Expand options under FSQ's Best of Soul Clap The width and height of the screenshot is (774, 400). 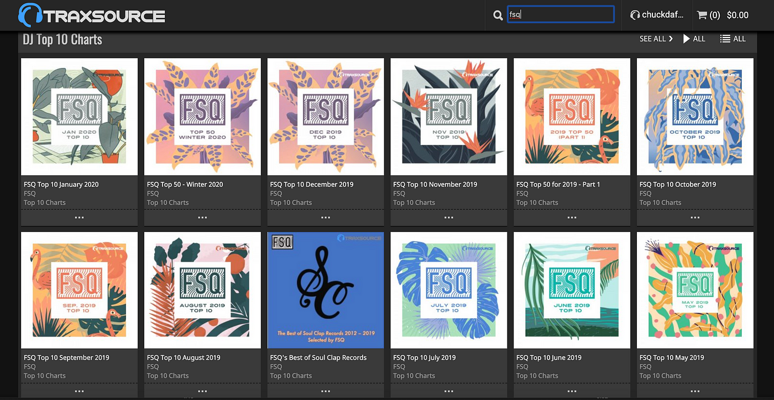click(326, 391)
